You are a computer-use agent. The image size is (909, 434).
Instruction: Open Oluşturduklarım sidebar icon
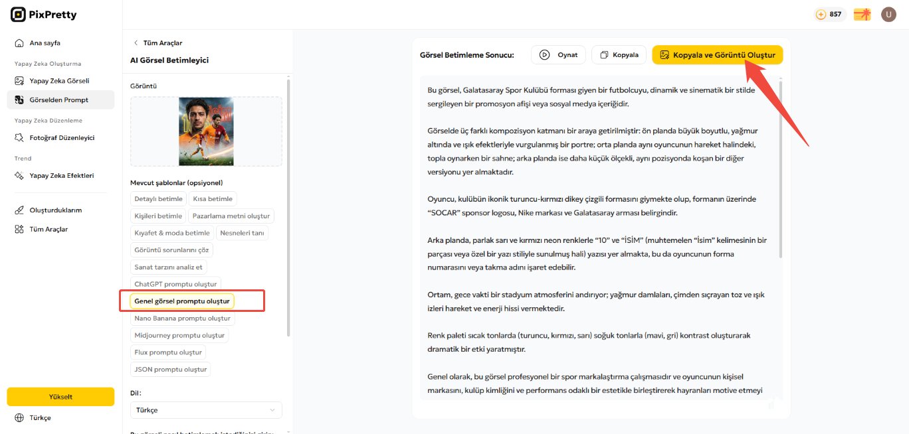point(19,210)
